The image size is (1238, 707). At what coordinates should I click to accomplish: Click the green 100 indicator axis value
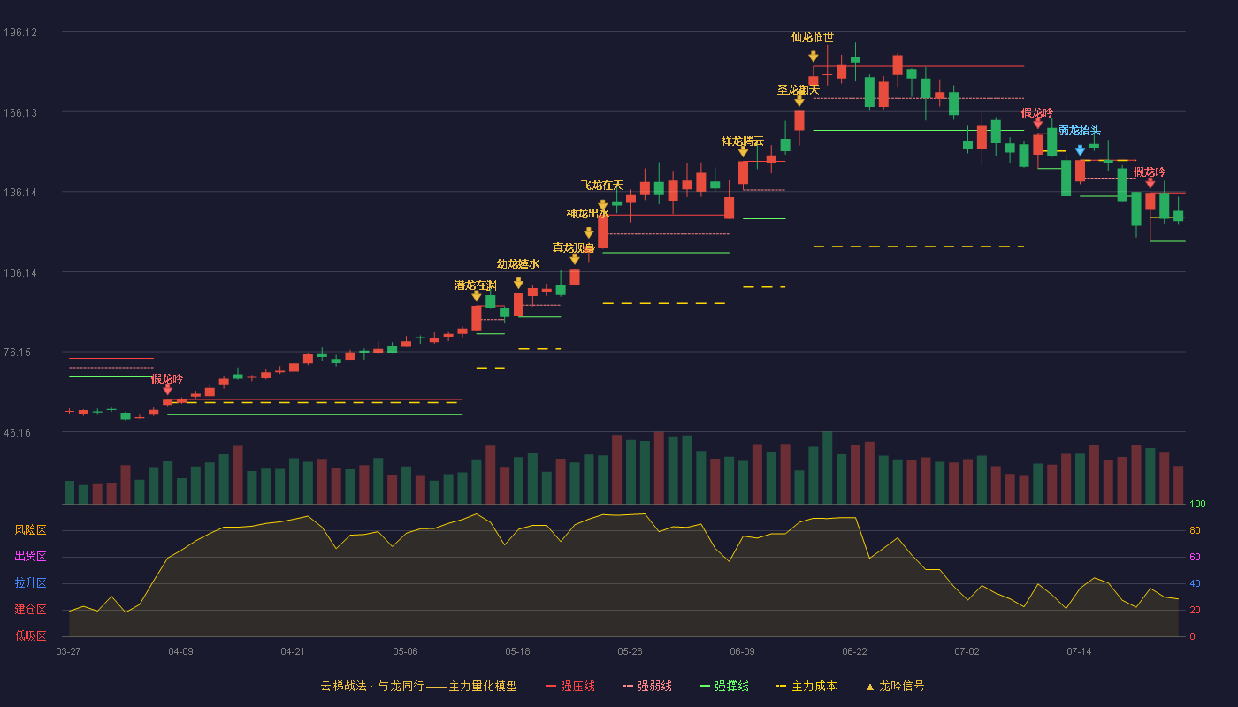tap(1197, 505)
